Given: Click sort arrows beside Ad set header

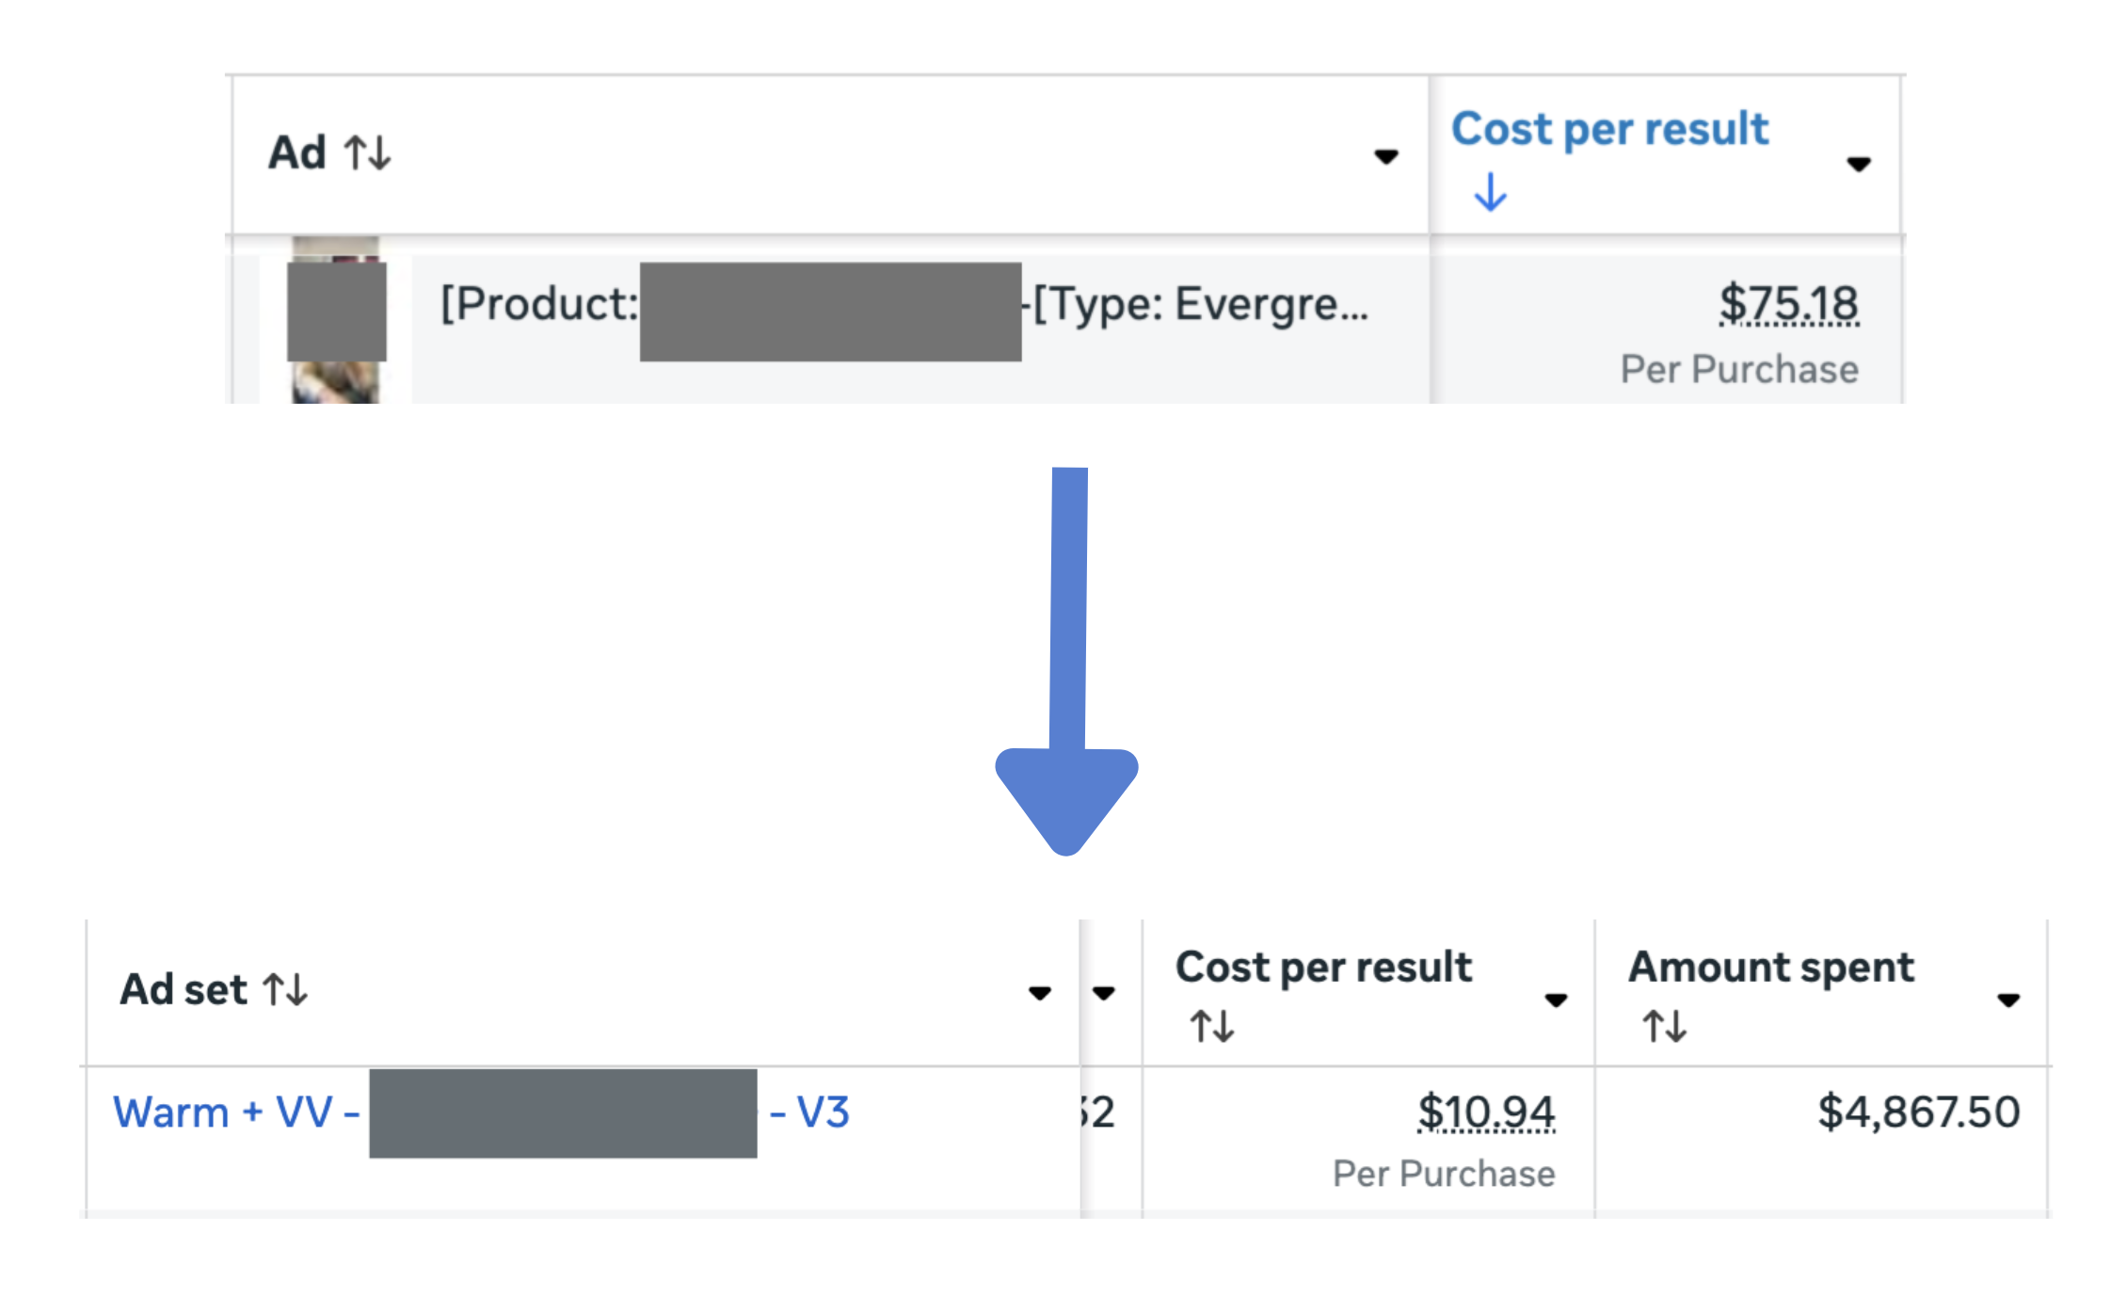Looking at the screenshot, I should point(285,990).
